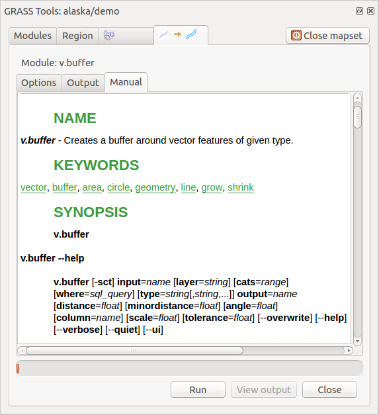
Task: Open the Options tab
Action: click(x=38, y=83)
